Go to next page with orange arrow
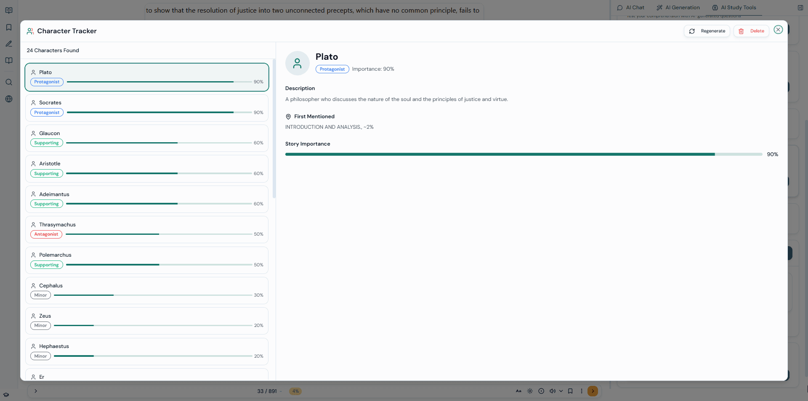 (x=593, y=391)
